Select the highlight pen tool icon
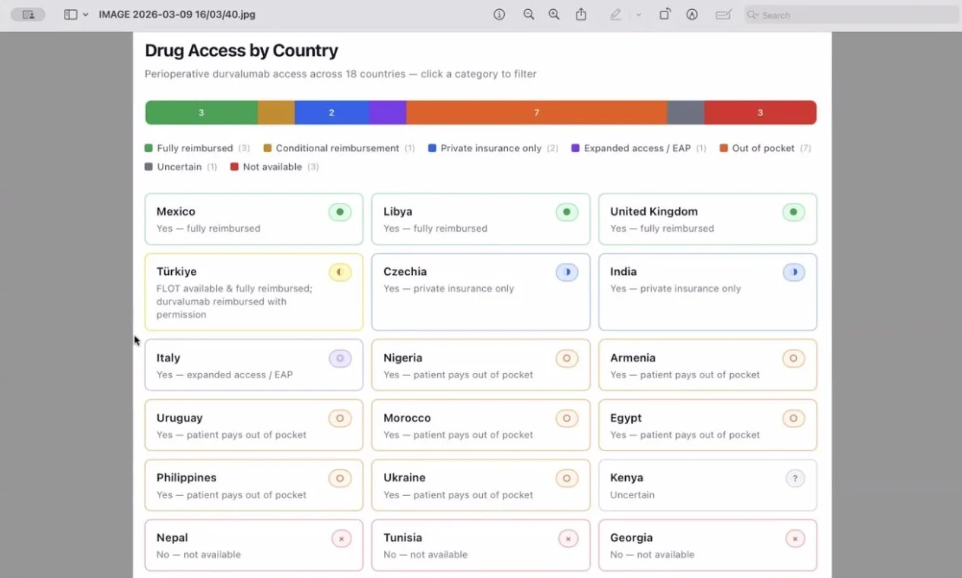The image size is (962, 578). click(615, 14)
